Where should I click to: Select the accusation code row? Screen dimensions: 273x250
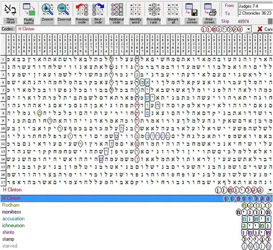[136, 219]
